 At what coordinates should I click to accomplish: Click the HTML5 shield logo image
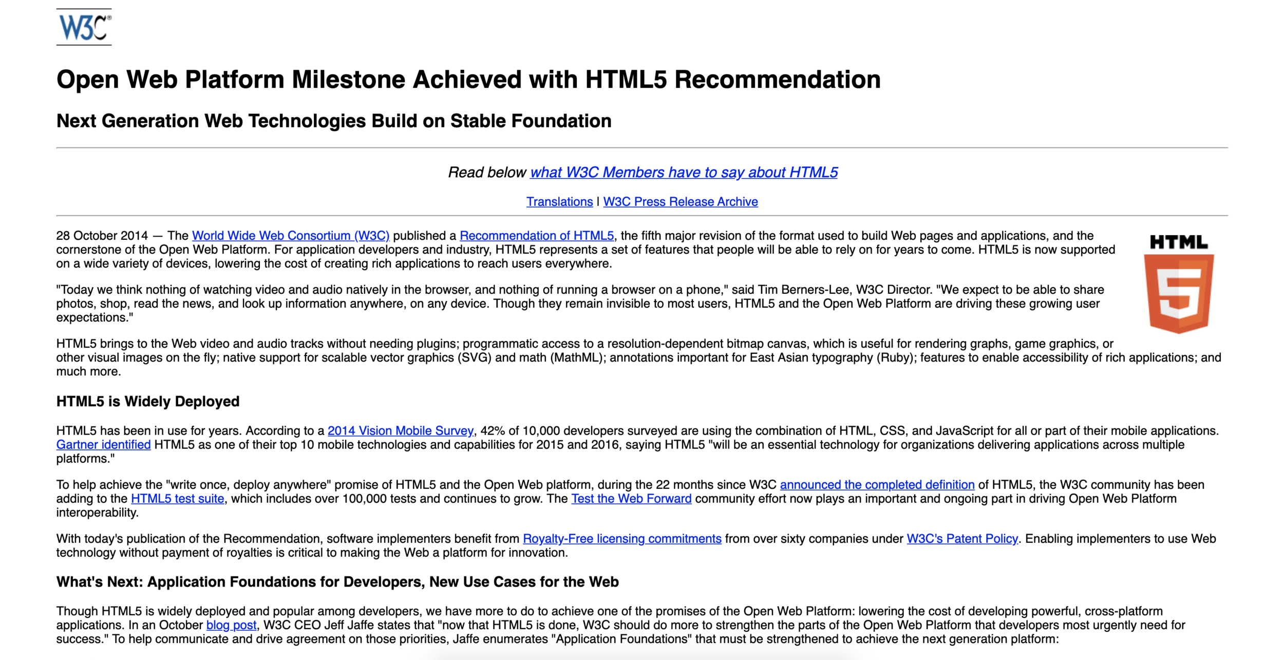click(1179, 284)
